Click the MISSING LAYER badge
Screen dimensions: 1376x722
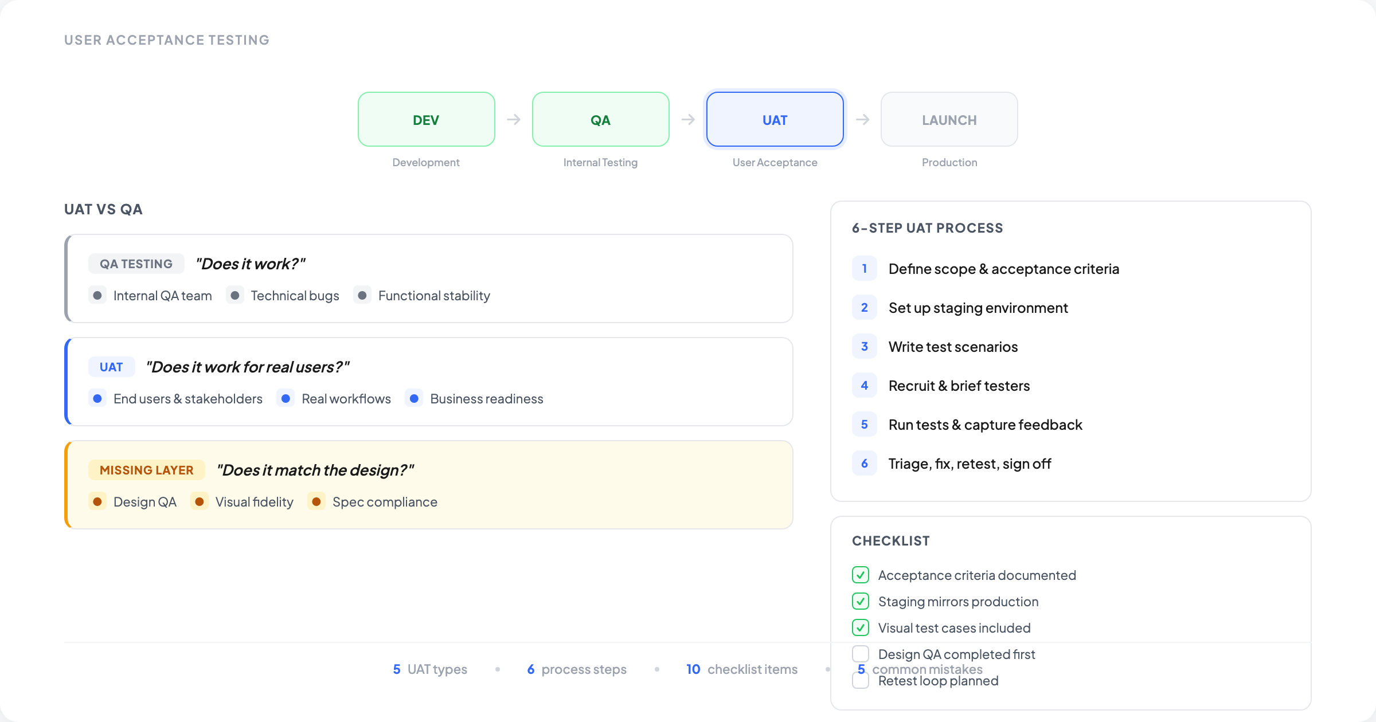tap(146, 470)
